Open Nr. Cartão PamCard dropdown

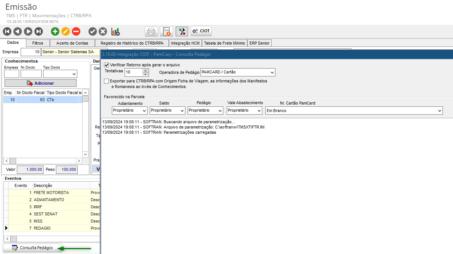439,111
